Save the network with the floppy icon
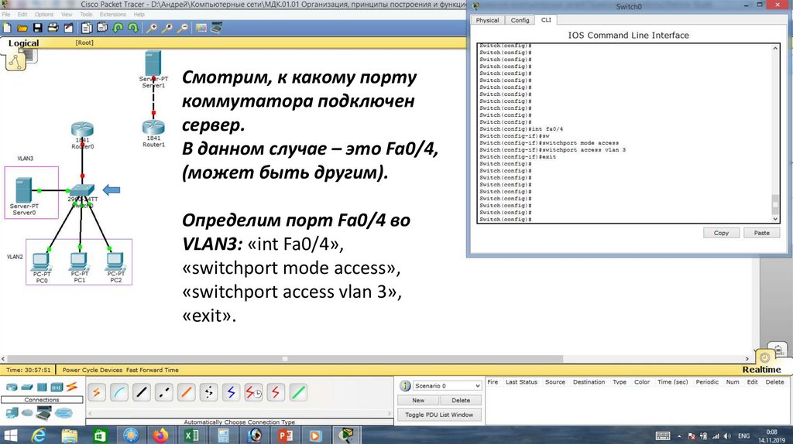 click(37, 28)
